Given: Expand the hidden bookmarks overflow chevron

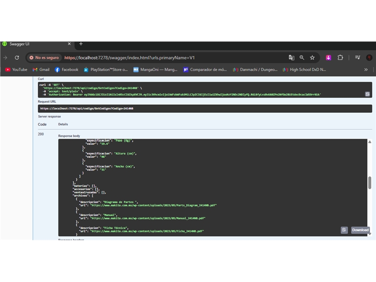Looking at the screenshot, I should coord(366,70).
